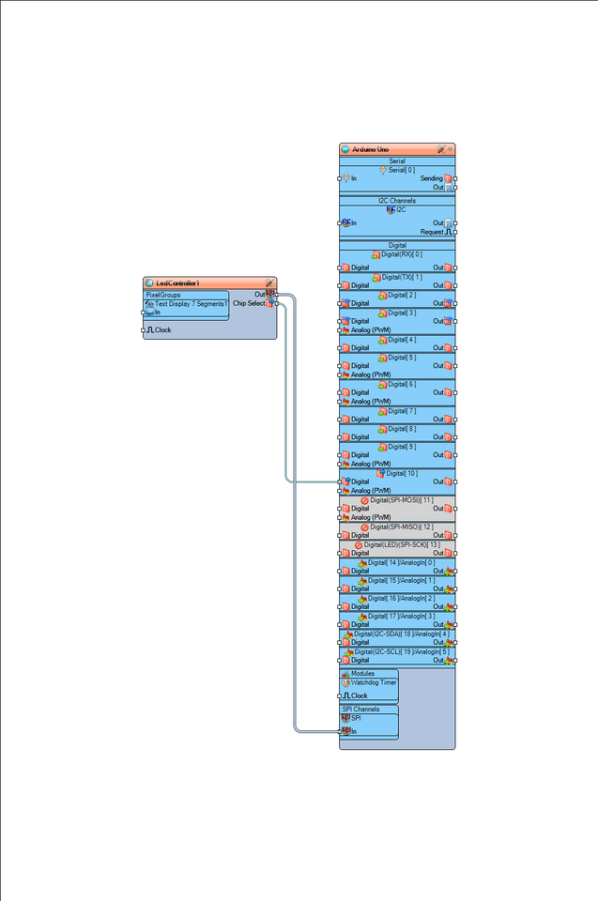The width and height of the screenshot is (598, 901).
Task: Click the SPI Channels section header
Action: 361,710
